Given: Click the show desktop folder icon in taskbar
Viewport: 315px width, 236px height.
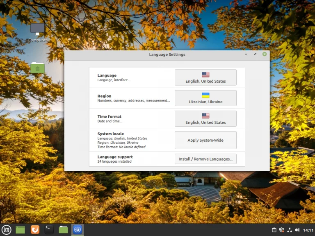Looking at the screenshot, I should coord(20,230).
